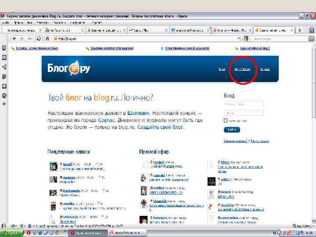The image size is (316, 237).
Task: Switch to Microsoft PowerPoint taskbar button
Action: coord(127,233)
